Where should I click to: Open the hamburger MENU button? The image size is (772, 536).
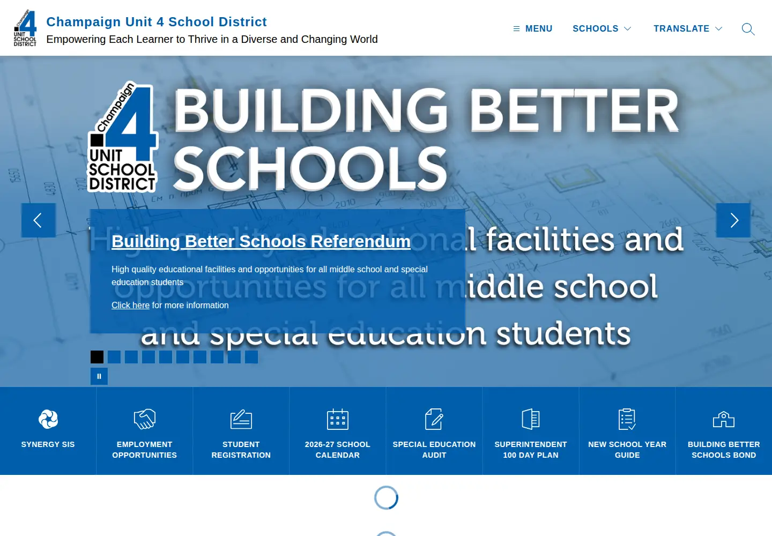pyautogui.click(x=533, y=29)
